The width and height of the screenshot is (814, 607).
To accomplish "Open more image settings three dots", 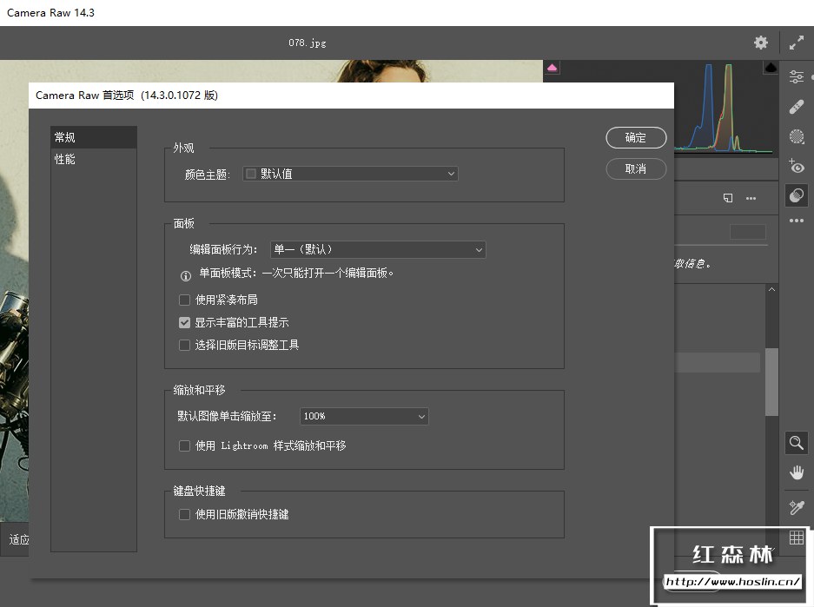I will tap(797, 221).
